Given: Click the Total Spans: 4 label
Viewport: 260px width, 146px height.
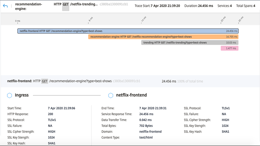Looking at the screenshot, I should click(x=245, y=6).
